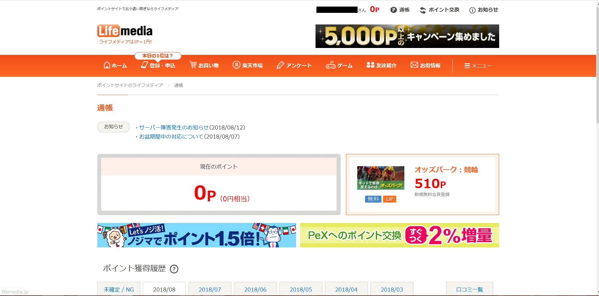Open お知らせ link in the header

[x=484, y=10]
